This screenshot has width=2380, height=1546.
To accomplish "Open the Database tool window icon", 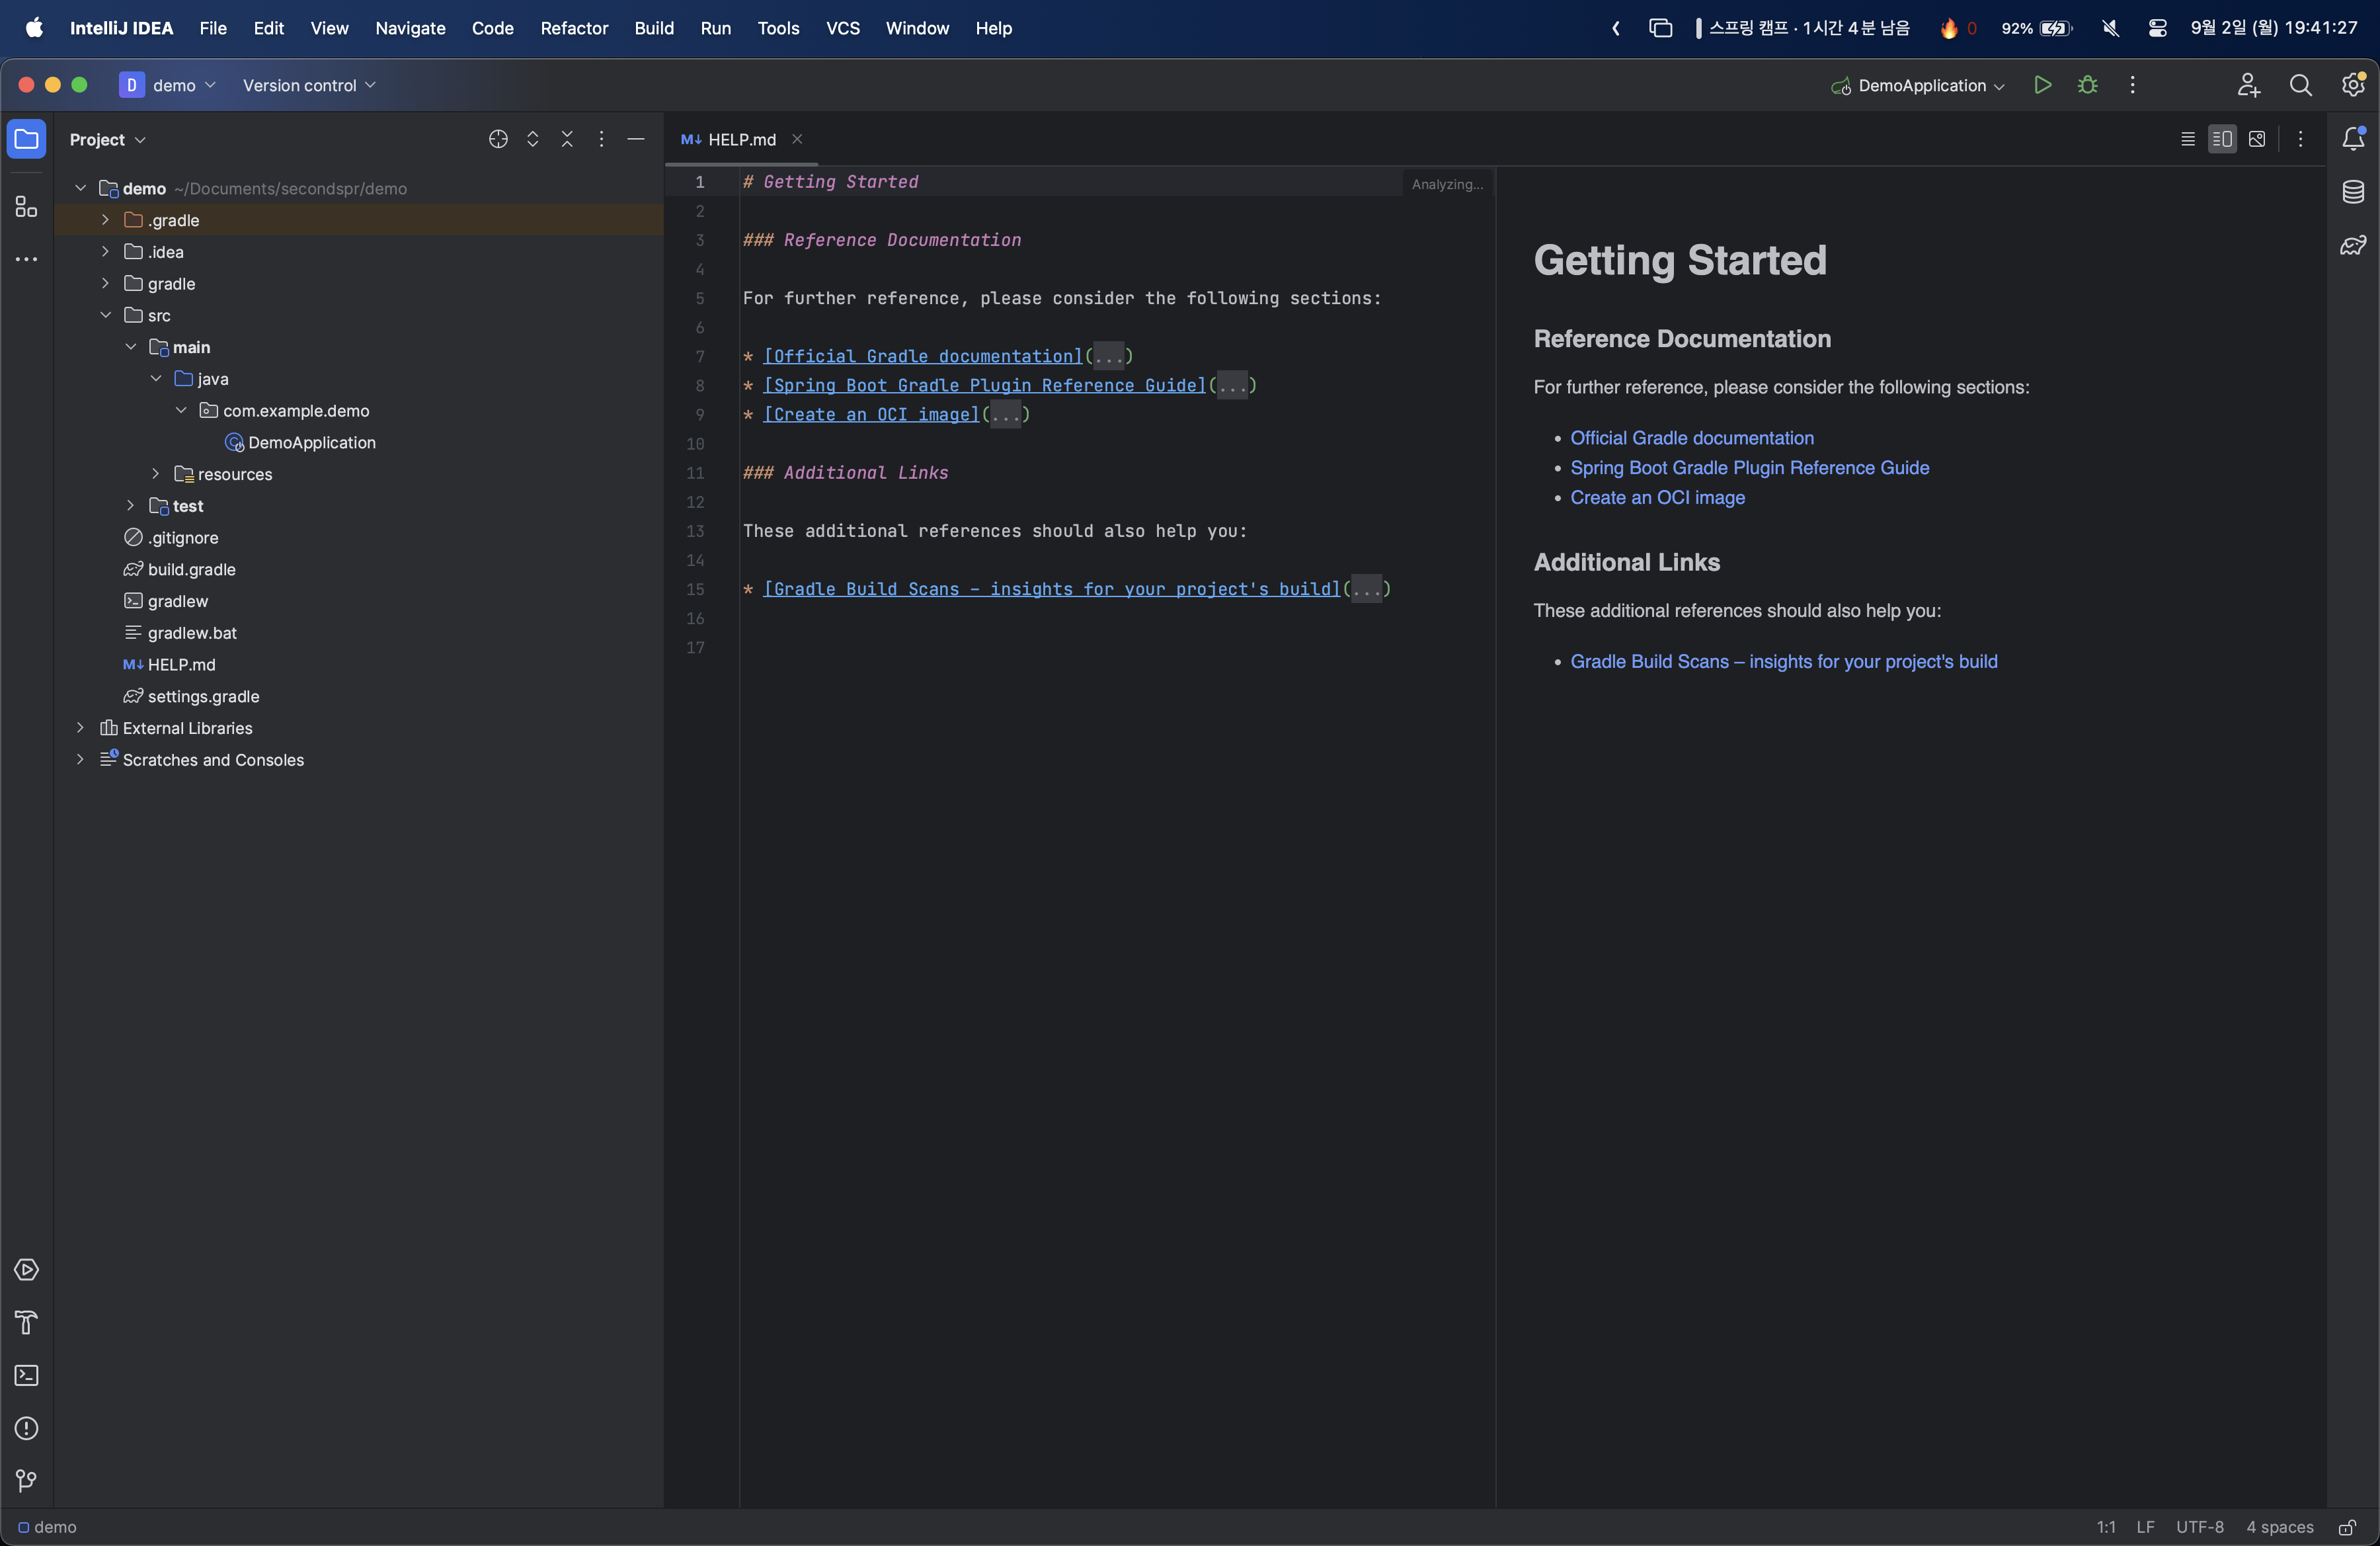I will pos(2353,191).
